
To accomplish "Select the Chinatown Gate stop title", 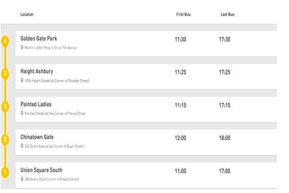I will click(37, 137).
